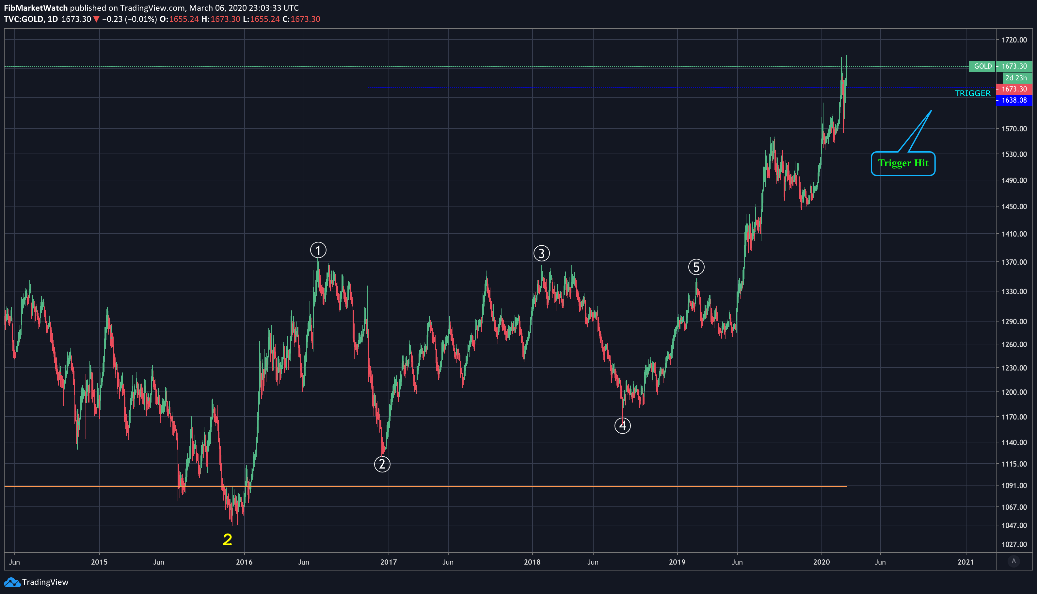Image resolution: width=1037 pixels, height=594 pixels.
Task: Click the 1260.00 price axis label
Action: [x=1014, y=344]
